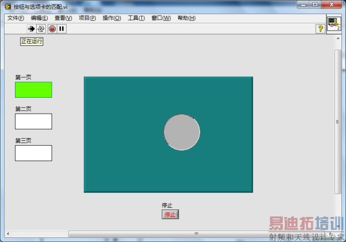Open the 操作(O) menu
Viewport: 346px width, 242px height.
point(112,18)
